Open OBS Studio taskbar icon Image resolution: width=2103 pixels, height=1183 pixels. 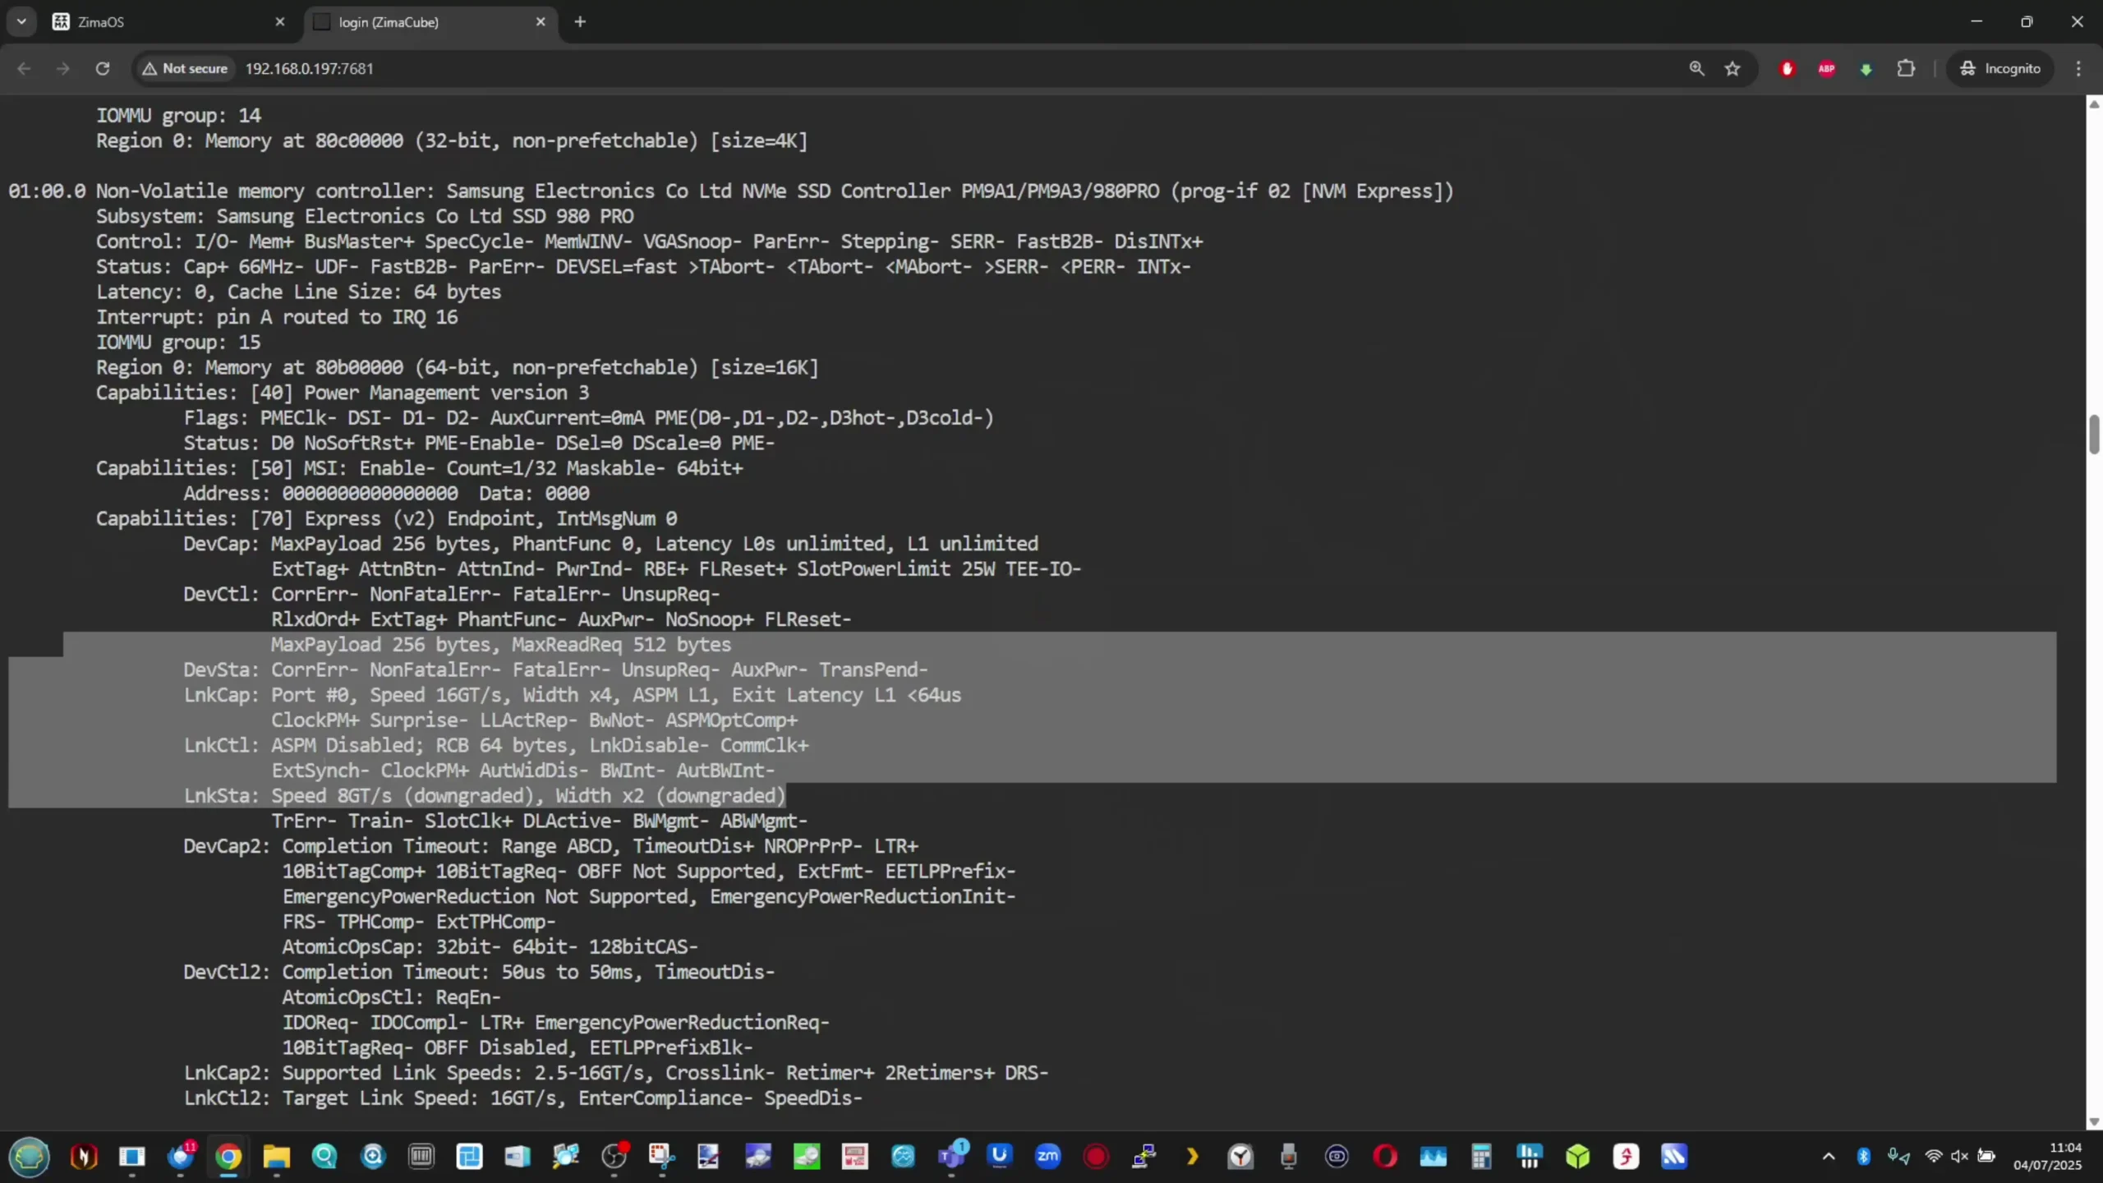614,1157
